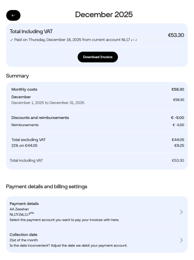Open Collection date via its chevron
This screenshot has height=260, width=194.
point(181,240)
